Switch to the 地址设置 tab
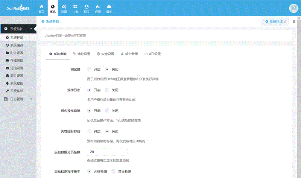The height and width of the screenshot is (178, 301). [x=82, y=54]
